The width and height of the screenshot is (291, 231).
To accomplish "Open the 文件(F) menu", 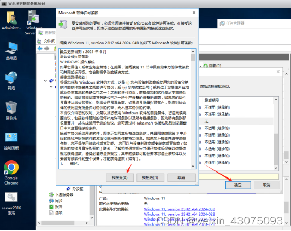I will tap(49, 41).
